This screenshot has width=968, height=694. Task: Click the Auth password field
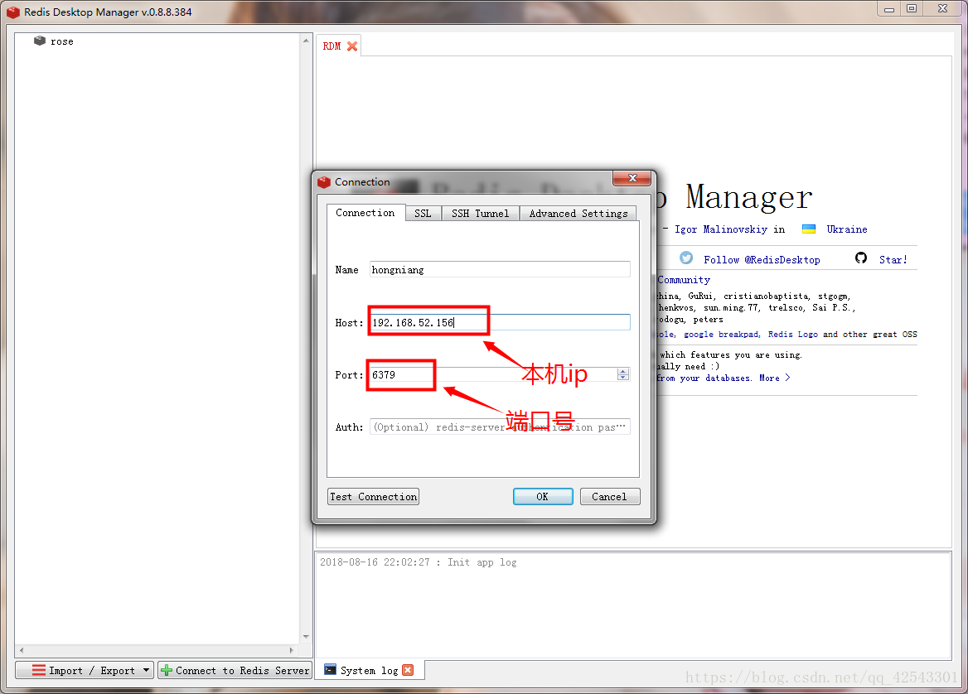click(x=500, y=427)
